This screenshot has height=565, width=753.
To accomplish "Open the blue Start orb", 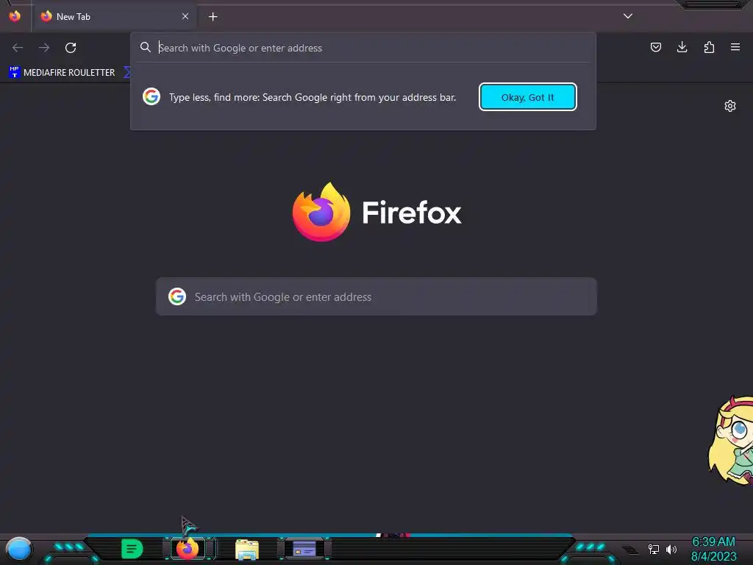I will [x=18, y=549].
